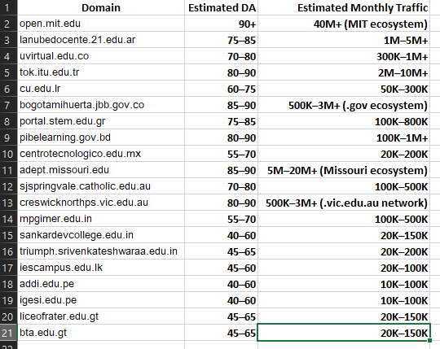The image size is (440, 349).
Task: Click DA cell in the mpgimer.edu.in row
Action: (221, 219)
